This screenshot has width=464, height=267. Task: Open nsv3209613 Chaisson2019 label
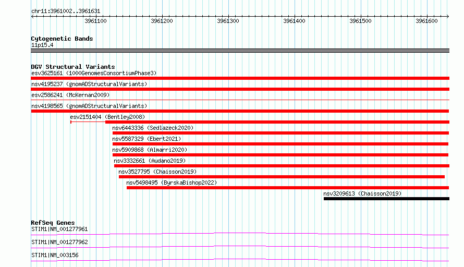pos(362,193)
